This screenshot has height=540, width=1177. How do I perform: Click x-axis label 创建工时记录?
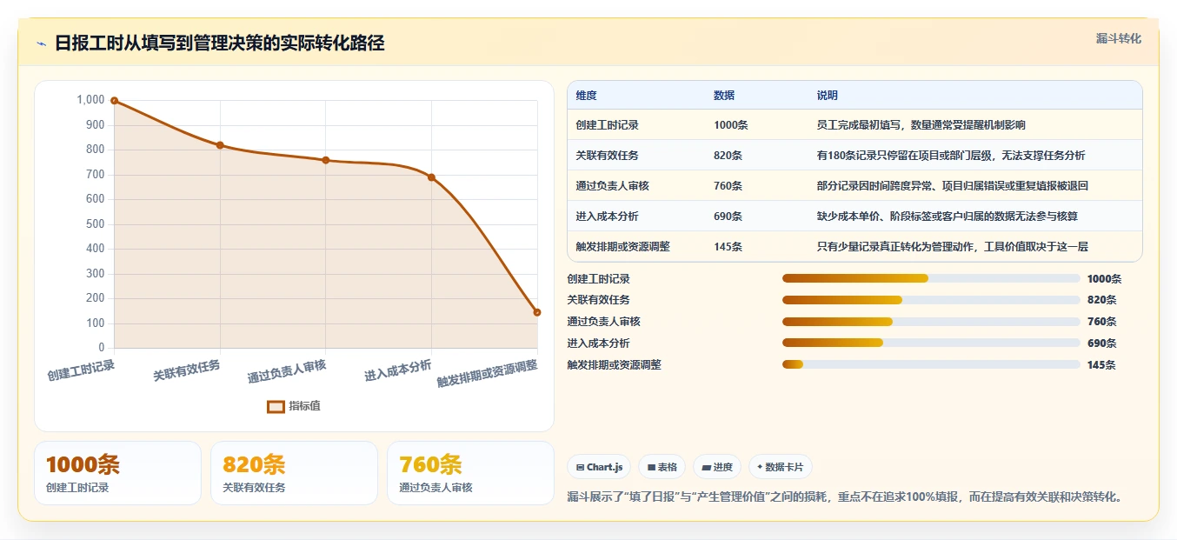coord(81,370)
